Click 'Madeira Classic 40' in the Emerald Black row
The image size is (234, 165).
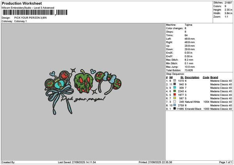221,109
